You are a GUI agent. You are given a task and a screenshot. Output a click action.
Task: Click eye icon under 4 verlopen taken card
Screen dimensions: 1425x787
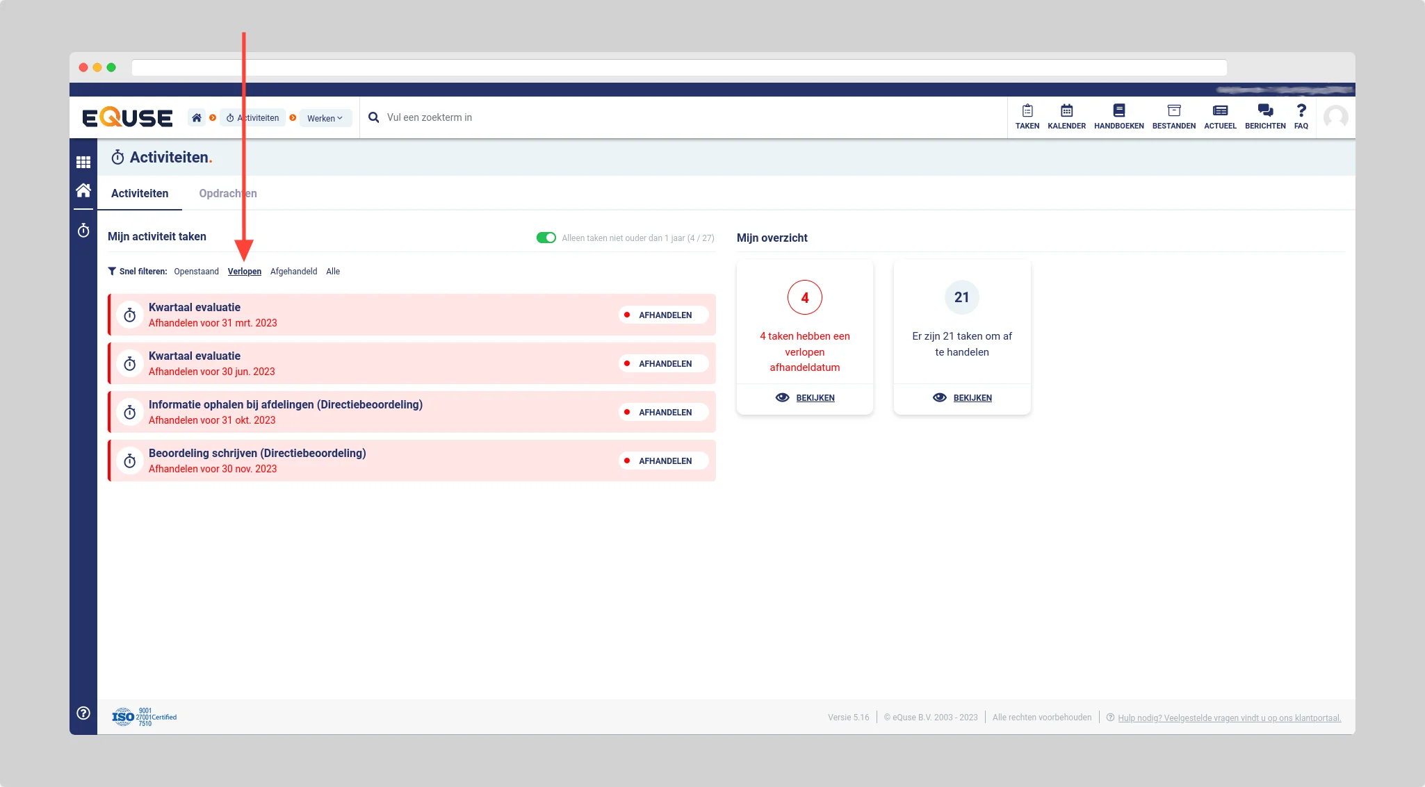tap(782, 397)
